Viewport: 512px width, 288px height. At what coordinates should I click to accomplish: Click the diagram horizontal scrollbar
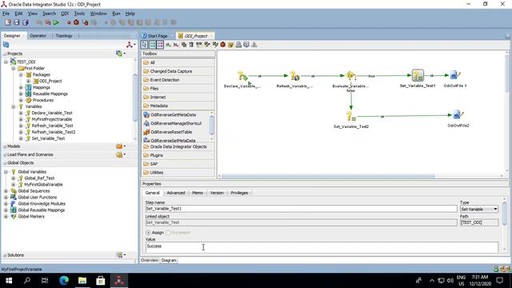tap(328, 176)
